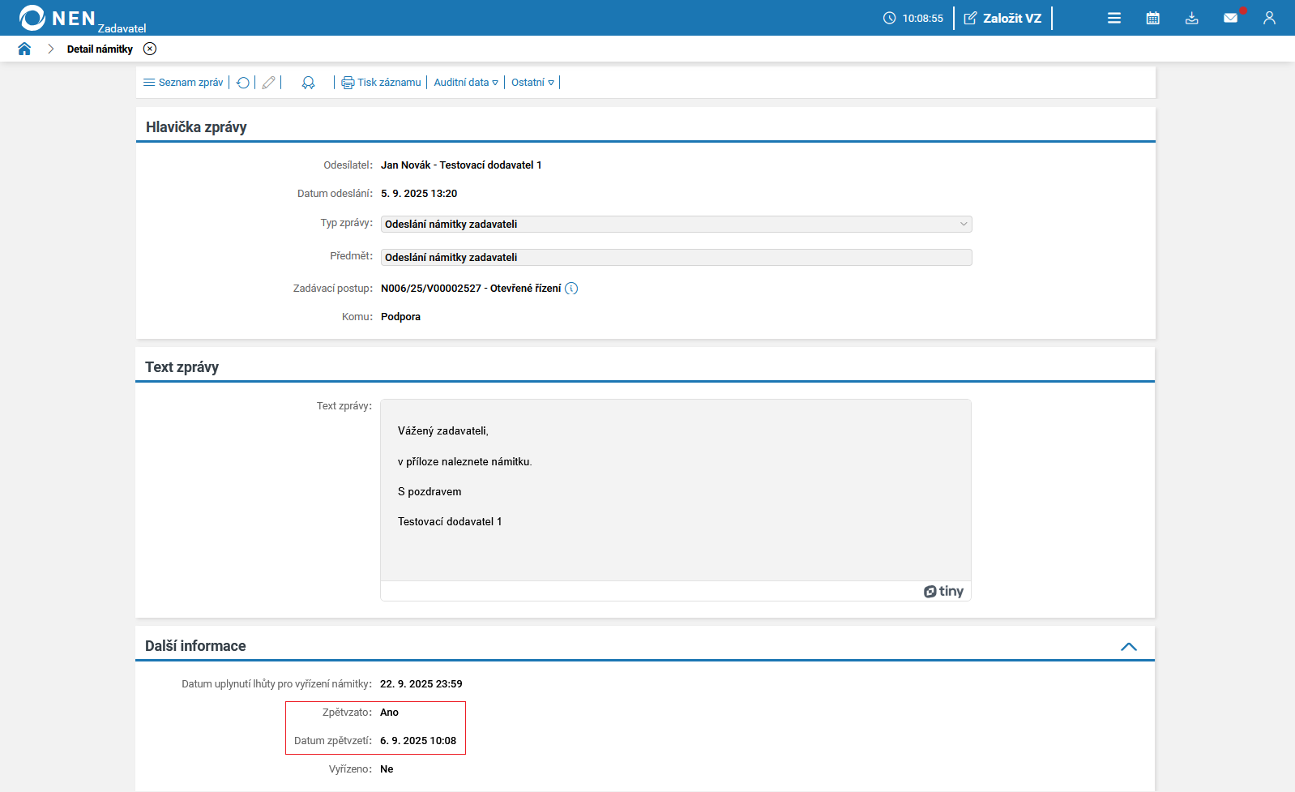Click the pencil edit icon
The height and width of the screenshot is (792, 1295).
(x=269, y=83)
